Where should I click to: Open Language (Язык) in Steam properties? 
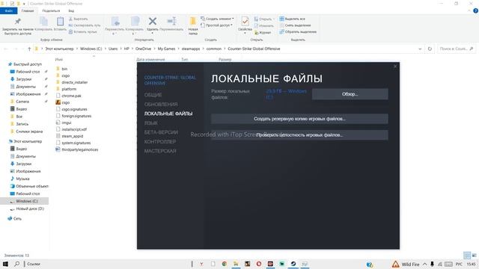pos(151,123)
